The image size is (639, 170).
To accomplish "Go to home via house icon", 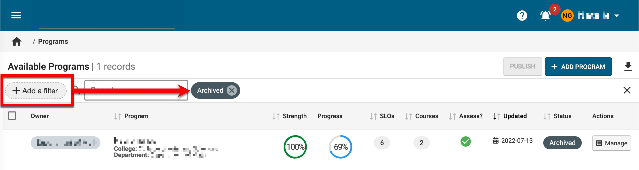I will click(x=17, y=41).
